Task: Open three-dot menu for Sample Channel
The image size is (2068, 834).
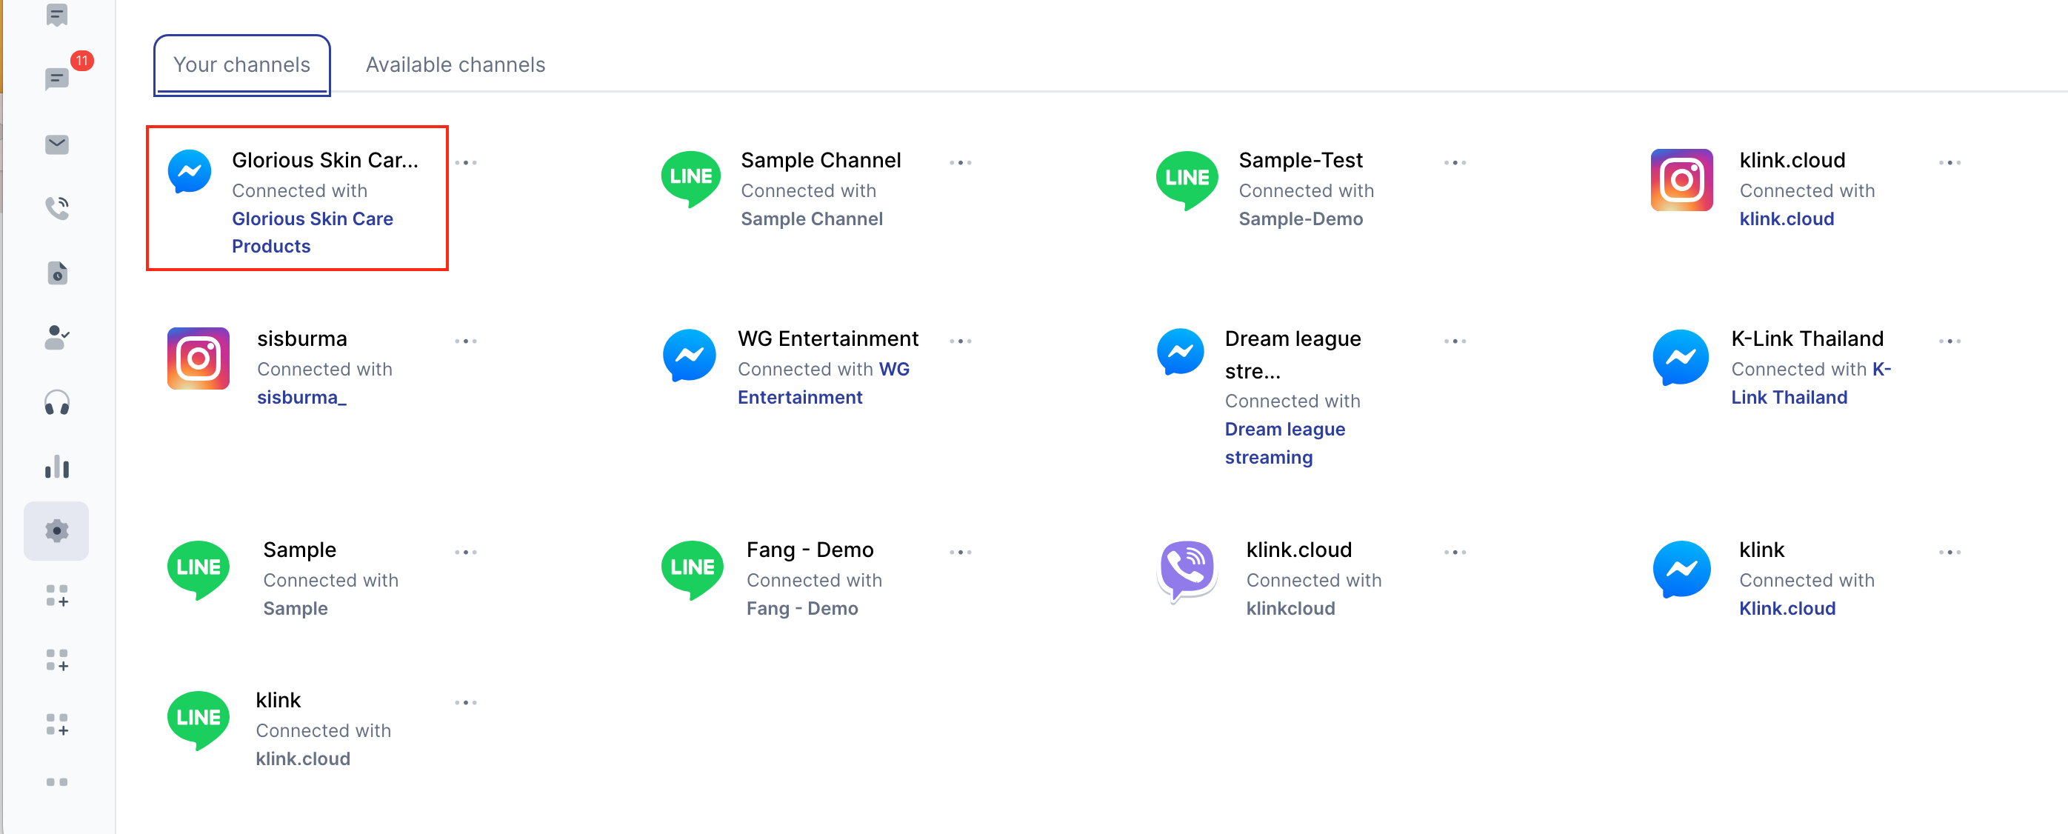Action: point(960,163)
